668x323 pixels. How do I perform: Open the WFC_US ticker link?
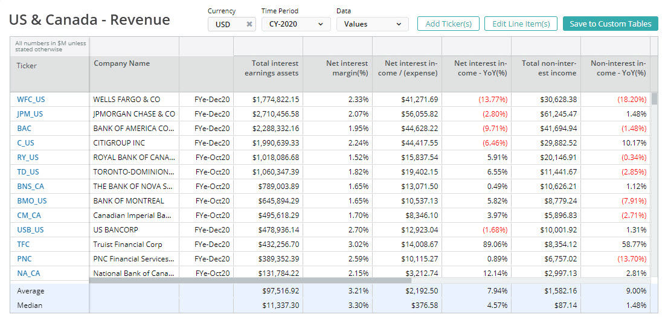(x=30, y=100)
